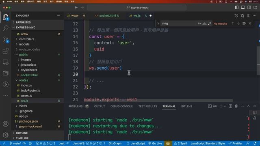Open editor more actions menu
The image size is (260, 146).
255,15
